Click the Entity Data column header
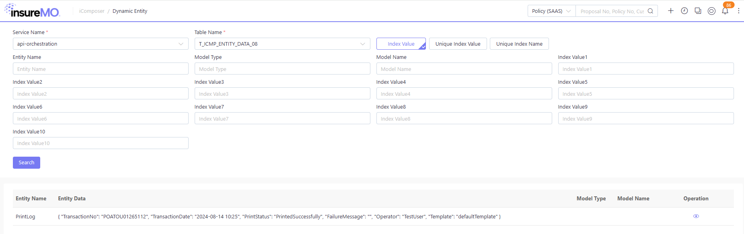 (x=72, y=198)
